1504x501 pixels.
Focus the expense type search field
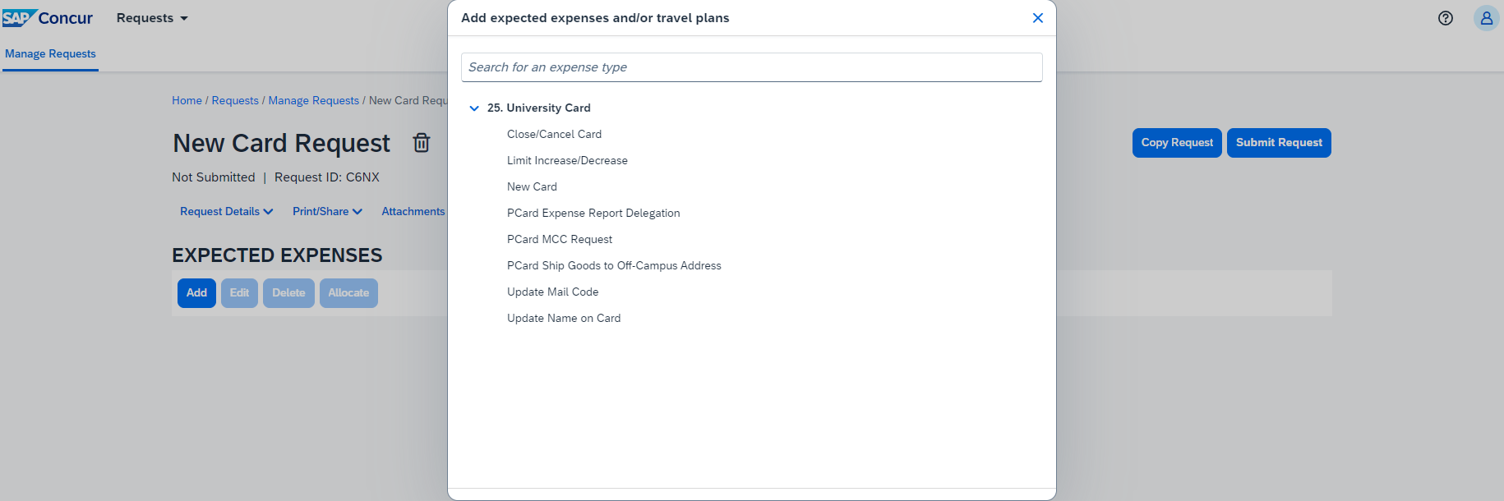751,67
